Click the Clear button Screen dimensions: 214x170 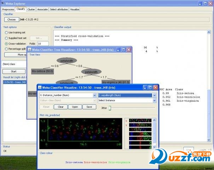60,107
